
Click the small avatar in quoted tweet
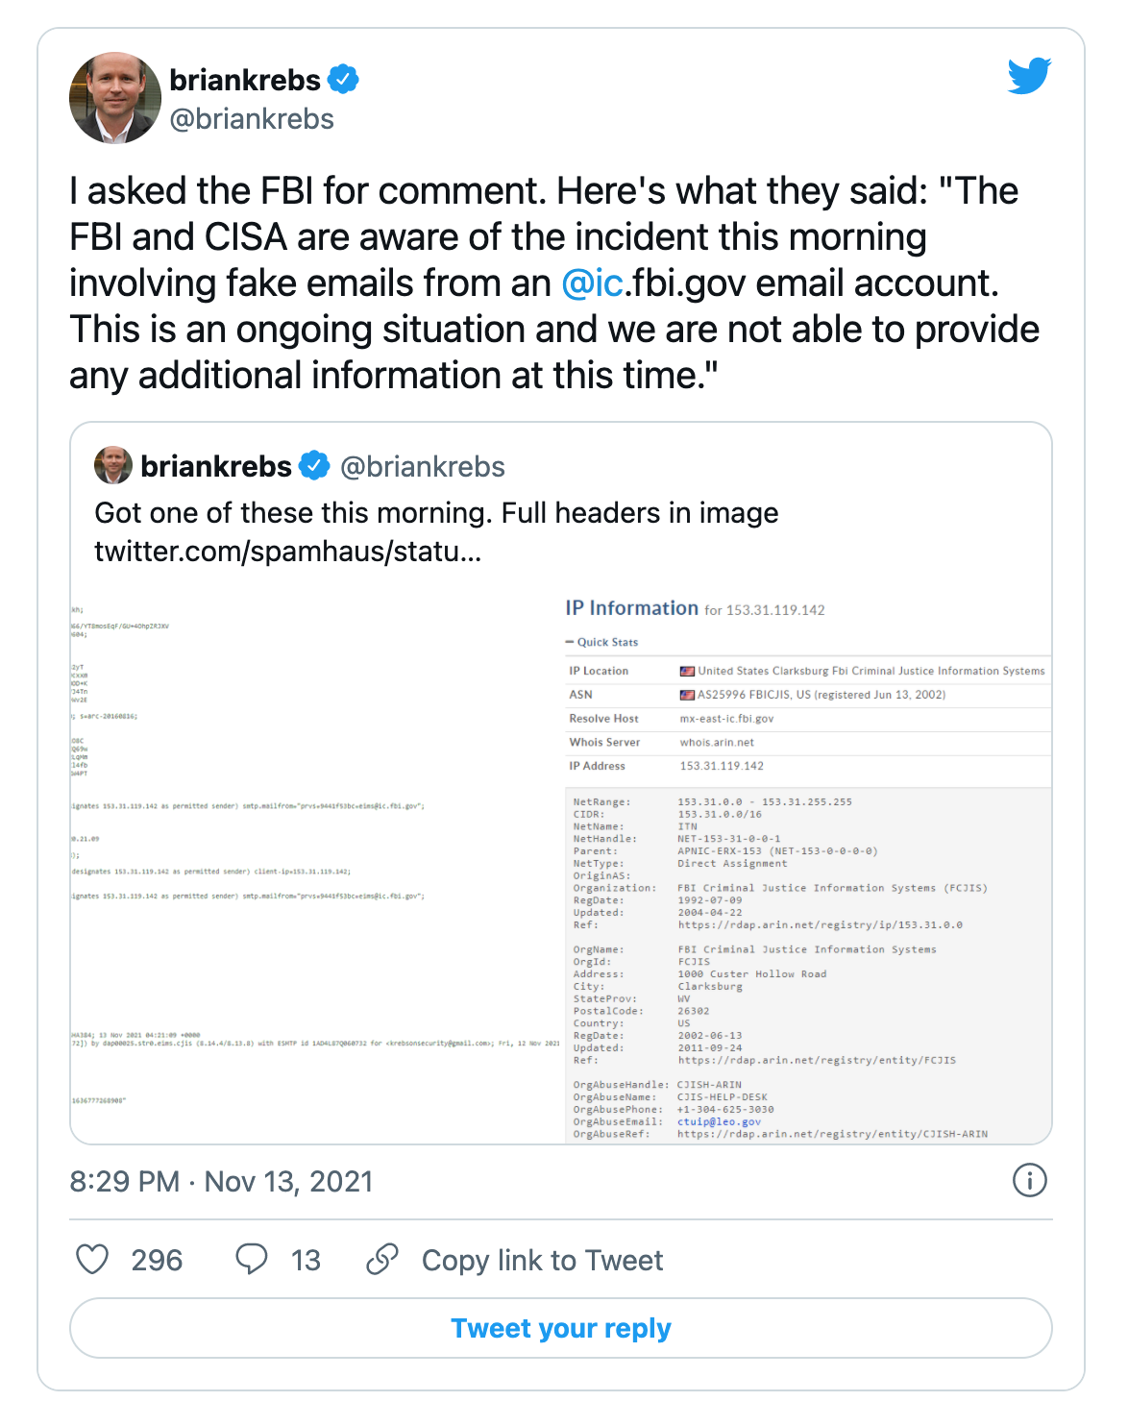click(x=113, y=465)
